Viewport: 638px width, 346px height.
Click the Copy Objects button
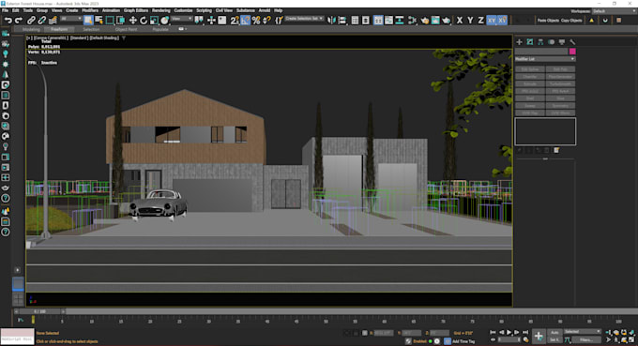(x=571, y=21)
